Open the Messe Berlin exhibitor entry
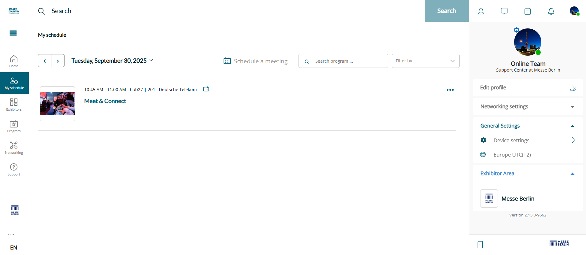This screenshot has height=255, width=586. 528,198
